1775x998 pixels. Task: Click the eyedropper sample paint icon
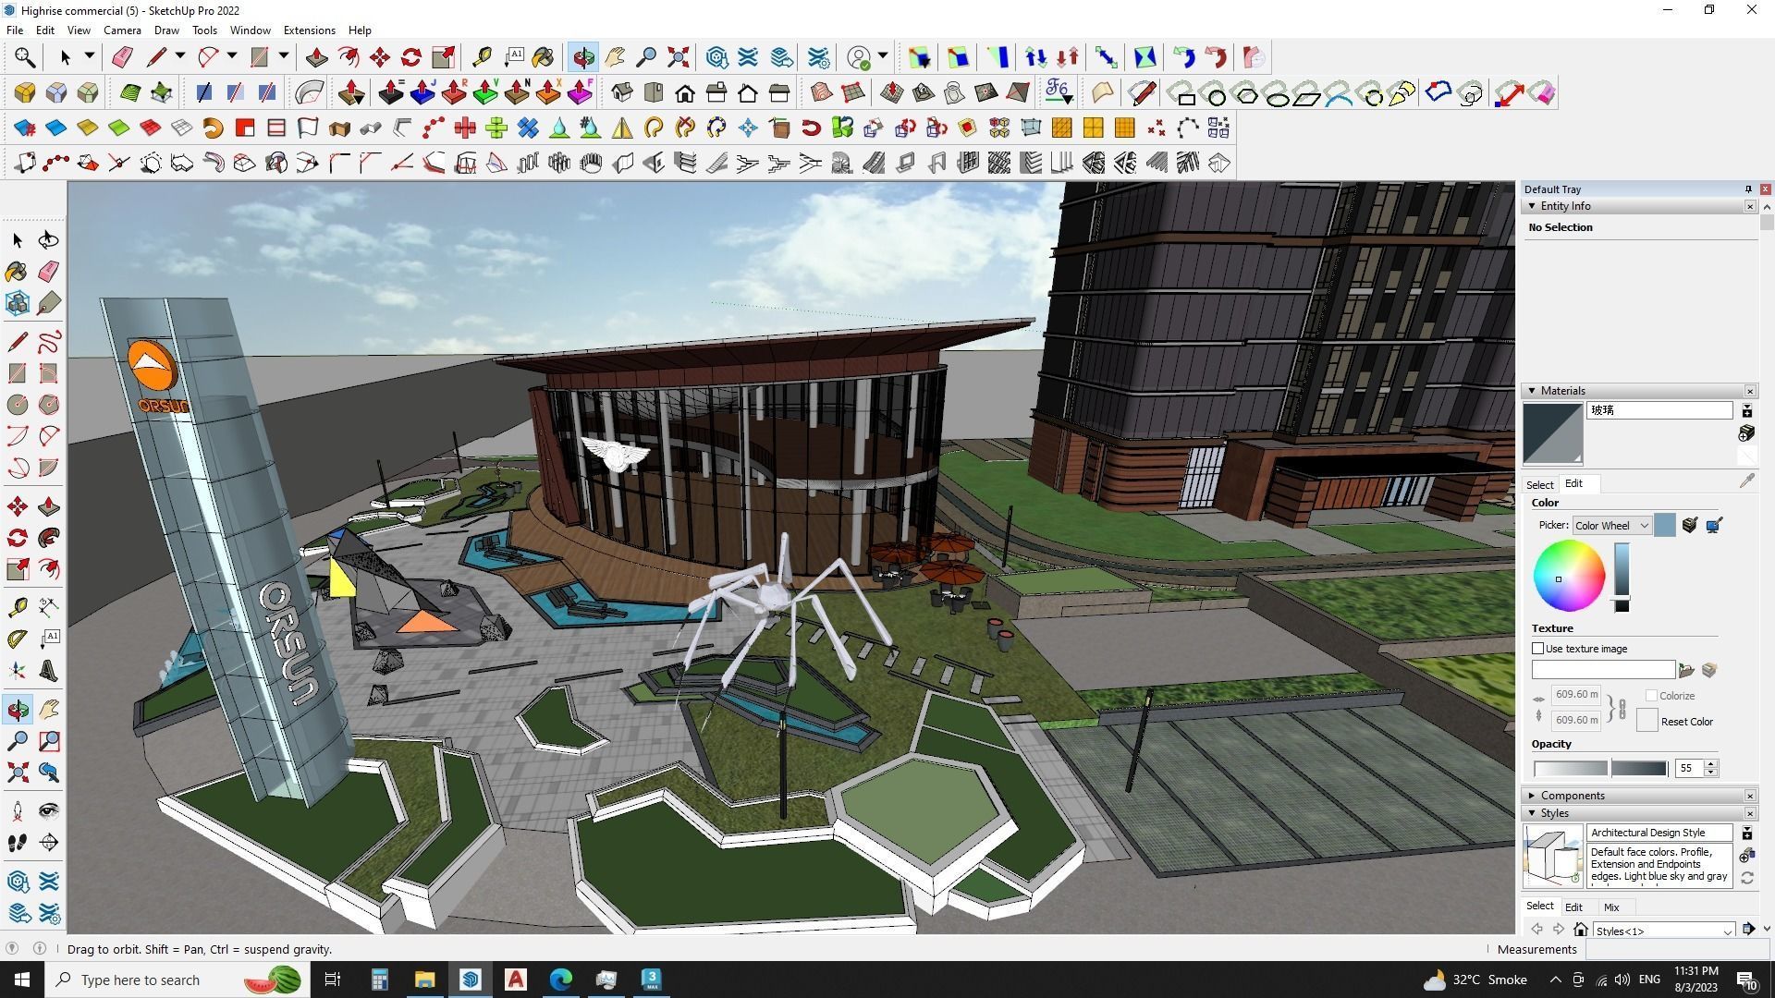1746,481
